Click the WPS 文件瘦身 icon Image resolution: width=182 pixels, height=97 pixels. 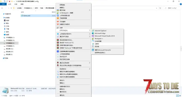tap(58, 22)
